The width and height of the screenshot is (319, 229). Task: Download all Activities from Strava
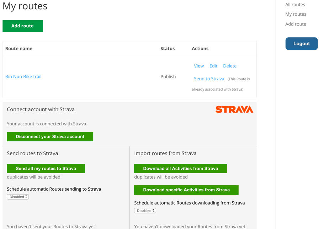pyautogui.click(x=180, y=169)
